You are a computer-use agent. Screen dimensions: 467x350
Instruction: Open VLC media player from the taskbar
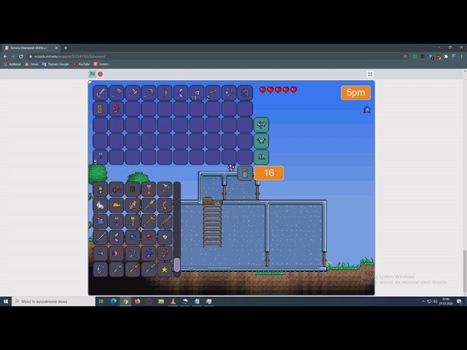pyautogui.click(x=173, y=301)
